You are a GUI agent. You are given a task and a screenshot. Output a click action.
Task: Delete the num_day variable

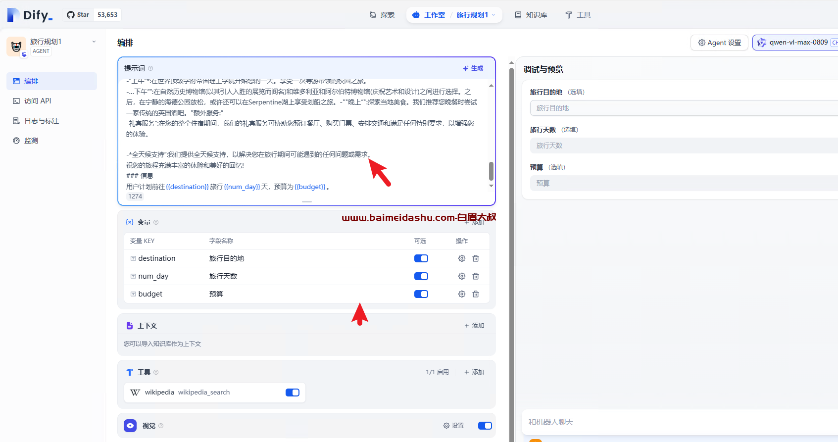tap(476, 276)
